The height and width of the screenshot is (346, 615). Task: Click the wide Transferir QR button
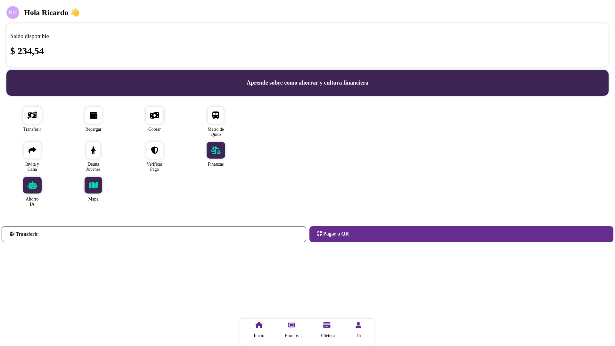click(x=154, y=234)
